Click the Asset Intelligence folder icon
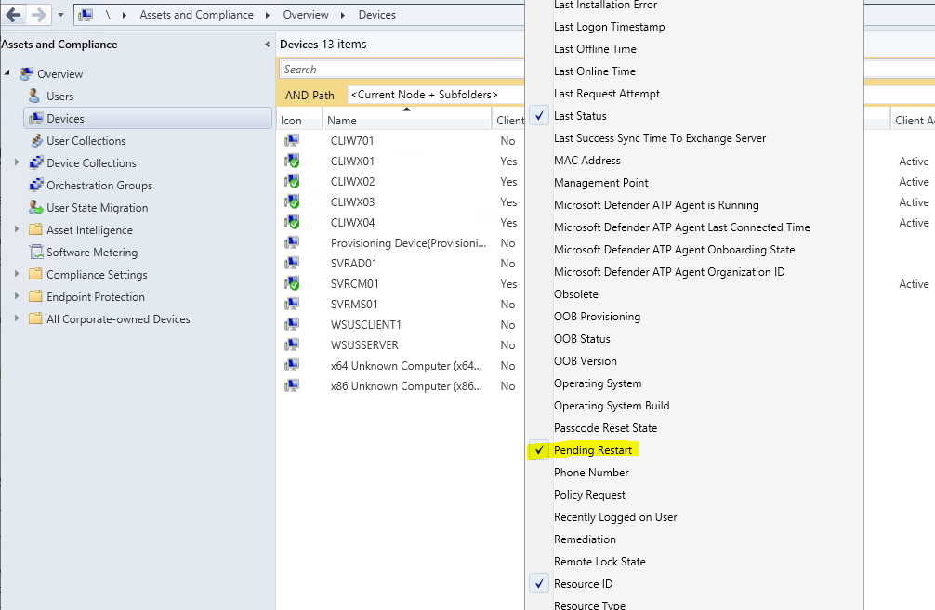 (35, 229)
